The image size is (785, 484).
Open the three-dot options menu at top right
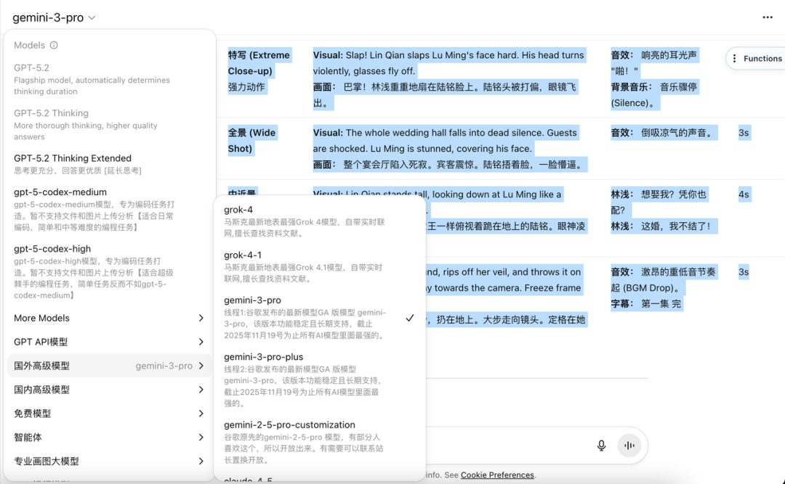[768, 17]
